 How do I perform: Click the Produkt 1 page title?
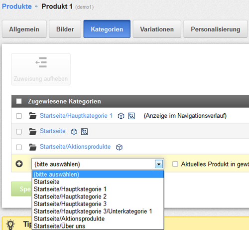tap(57, 6)
